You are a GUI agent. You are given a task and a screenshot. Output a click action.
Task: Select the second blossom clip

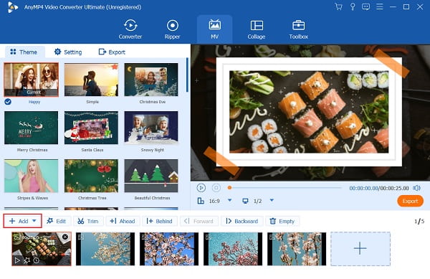[x=105, y=249]
